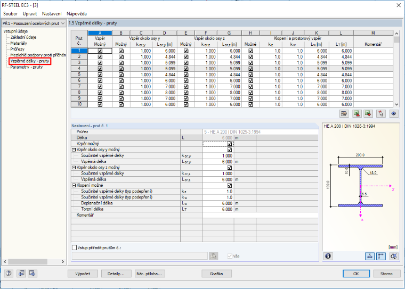This screenshot has width=405, height=289.
Task: Toggle buckling about y checkbox in row 3
Action: pos(121,63)
